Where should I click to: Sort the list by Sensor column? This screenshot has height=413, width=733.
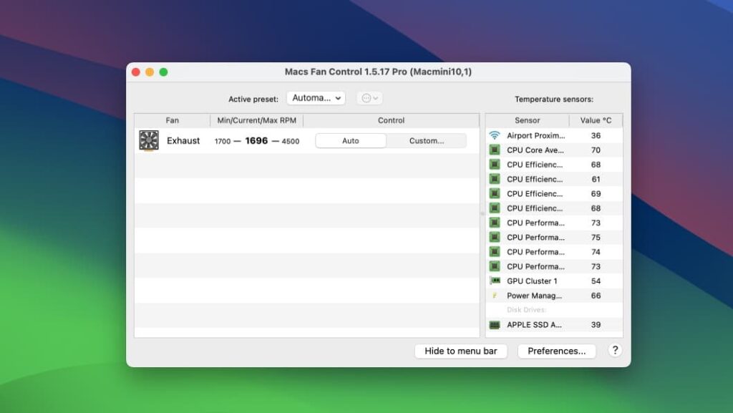(528, 120)
